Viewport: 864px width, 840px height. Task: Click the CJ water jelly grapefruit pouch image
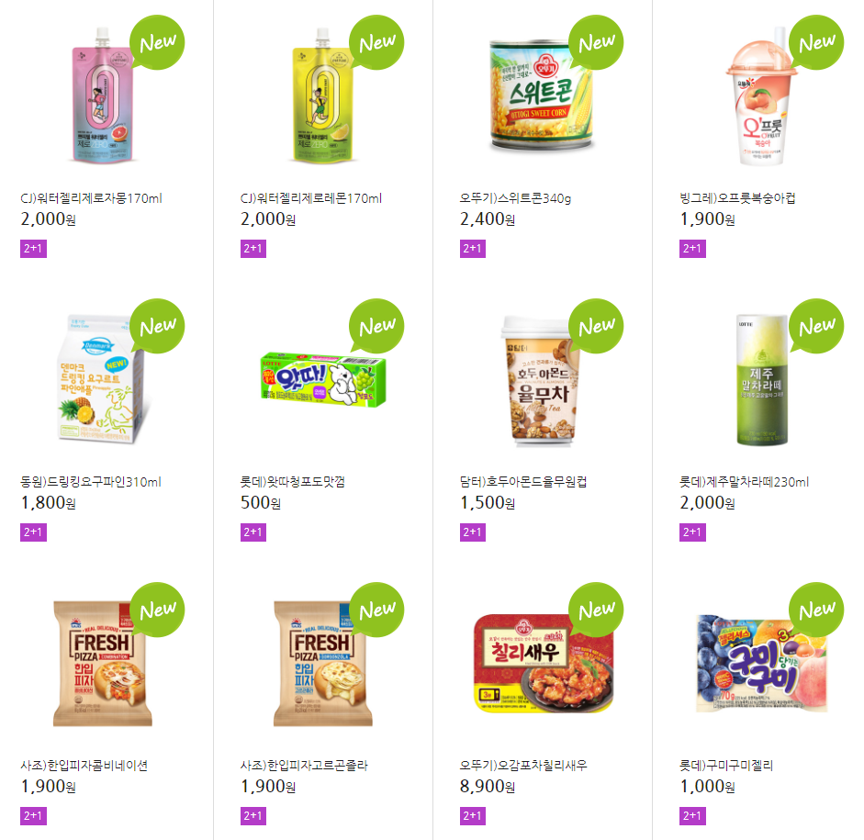103,95
